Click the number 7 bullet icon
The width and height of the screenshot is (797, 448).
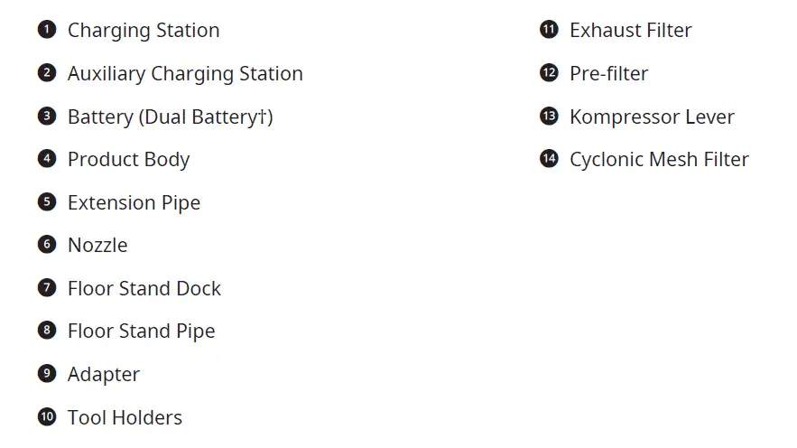[47, 288]
